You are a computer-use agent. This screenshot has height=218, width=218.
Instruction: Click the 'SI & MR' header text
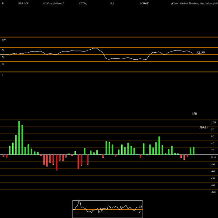pos(23,3)
